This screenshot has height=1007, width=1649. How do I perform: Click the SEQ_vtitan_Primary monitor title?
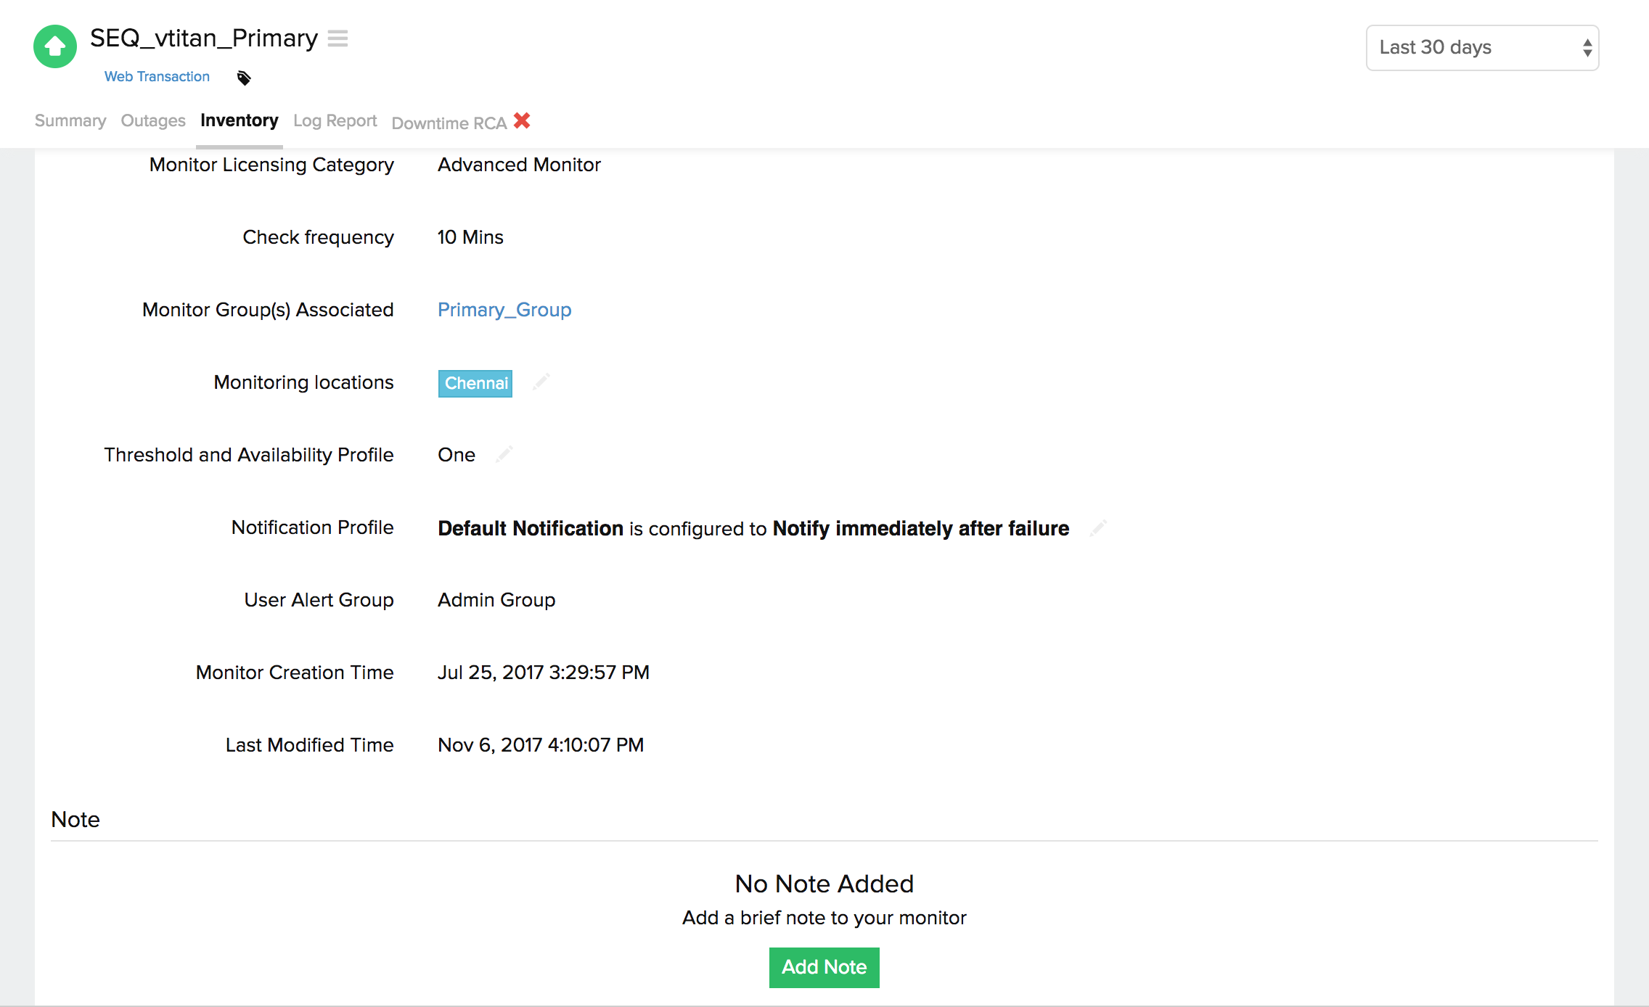pyautogui.click(x=204, y=38)
